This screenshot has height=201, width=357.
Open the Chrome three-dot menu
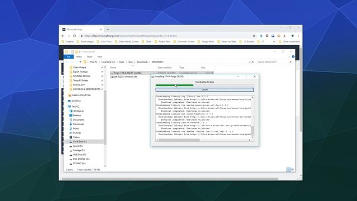(298, 36)
